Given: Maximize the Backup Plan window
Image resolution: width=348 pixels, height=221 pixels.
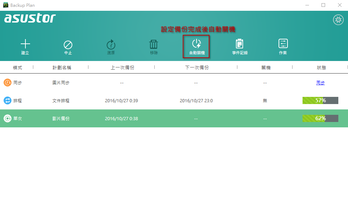Looking at the screenshot, I should [323, 5].
